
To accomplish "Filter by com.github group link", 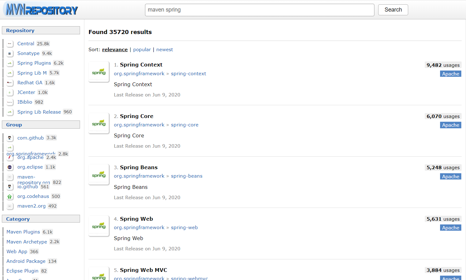I will [x=31, y=138].
